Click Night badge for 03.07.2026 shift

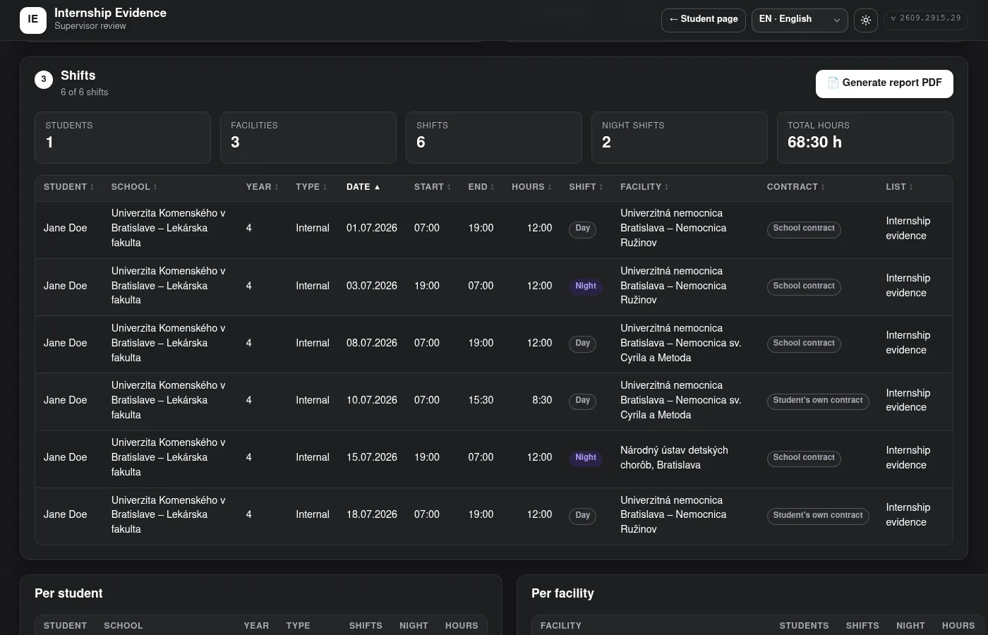tap(586, 286)
